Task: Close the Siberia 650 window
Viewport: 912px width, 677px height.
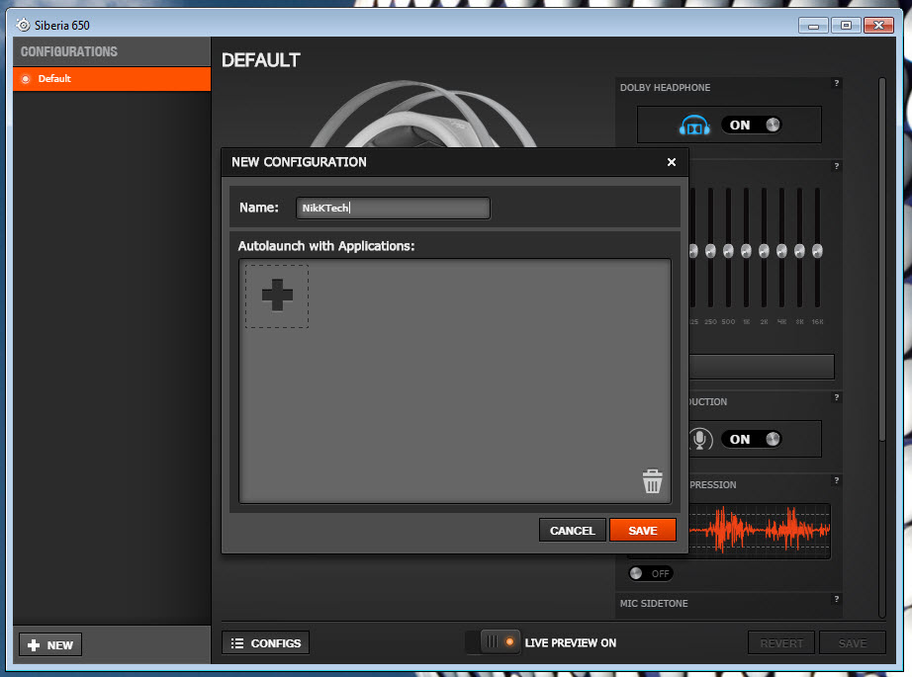Action: point(878,26)
